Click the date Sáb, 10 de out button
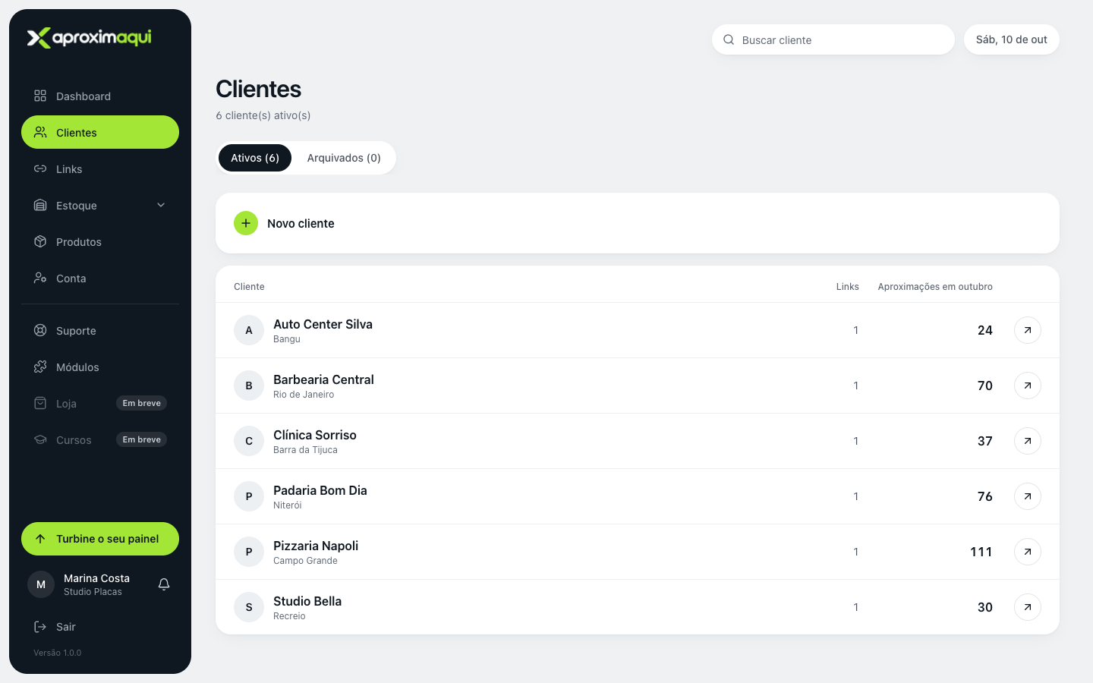Screen dimensions: 1093x683 (x=1012, y=39)
